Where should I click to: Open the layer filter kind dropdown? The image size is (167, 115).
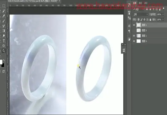pos(138,9)
